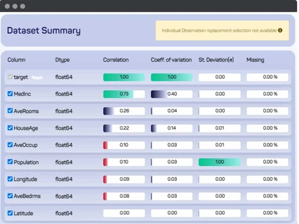Click the Longitude correlation value 0.09
The image size is (299, 224).
click(124, 179)
